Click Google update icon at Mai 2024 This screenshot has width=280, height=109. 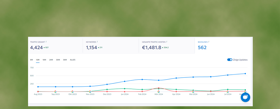(x=193, y=92)
